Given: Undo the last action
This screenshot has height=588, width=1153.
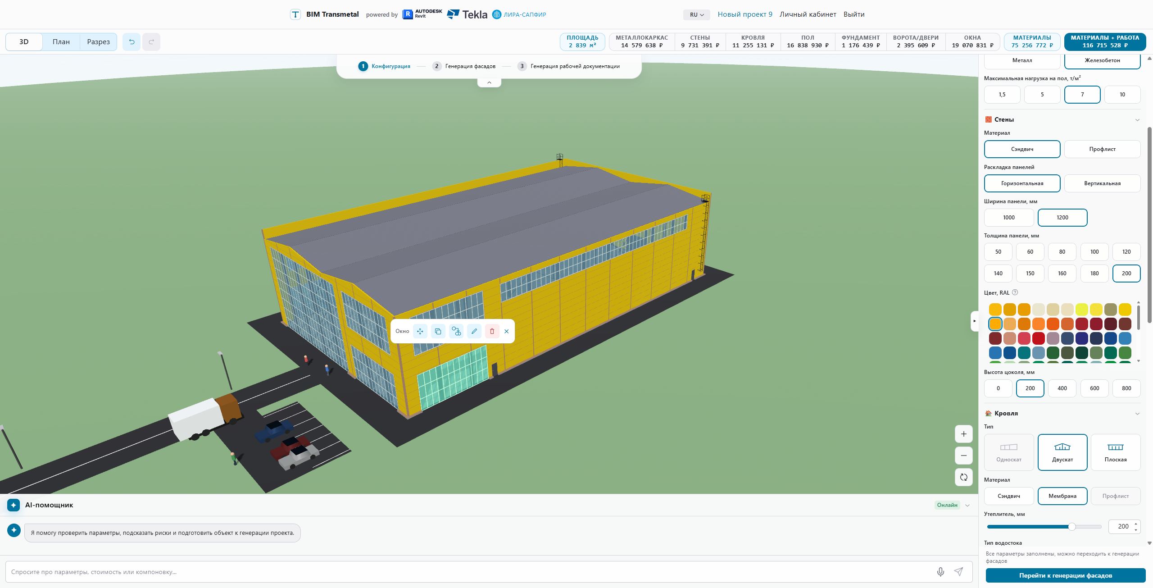Looking at the screenshot, I should 132,42.
